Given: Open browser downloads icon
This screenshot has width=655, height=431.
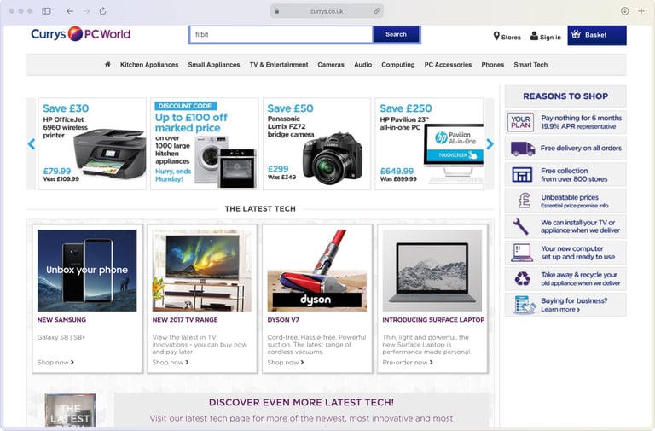Looking at the screenshot, I should pos(624,11).
